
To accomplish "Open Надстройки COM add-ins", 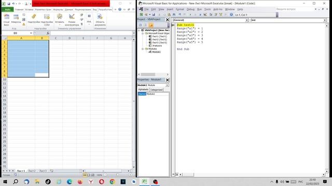I will (x=47, y=20).
